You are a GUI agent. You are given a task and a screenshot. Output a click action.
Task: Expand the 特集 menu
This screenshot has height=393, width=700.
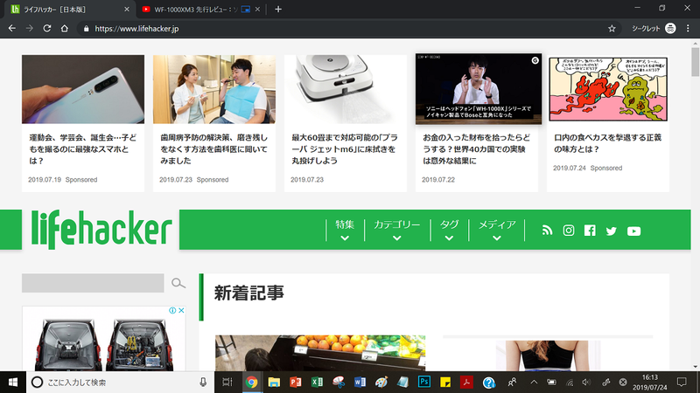[345, 230]
